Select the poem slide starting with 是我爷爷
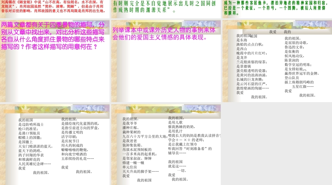332x185 pixels. [166, 144]
